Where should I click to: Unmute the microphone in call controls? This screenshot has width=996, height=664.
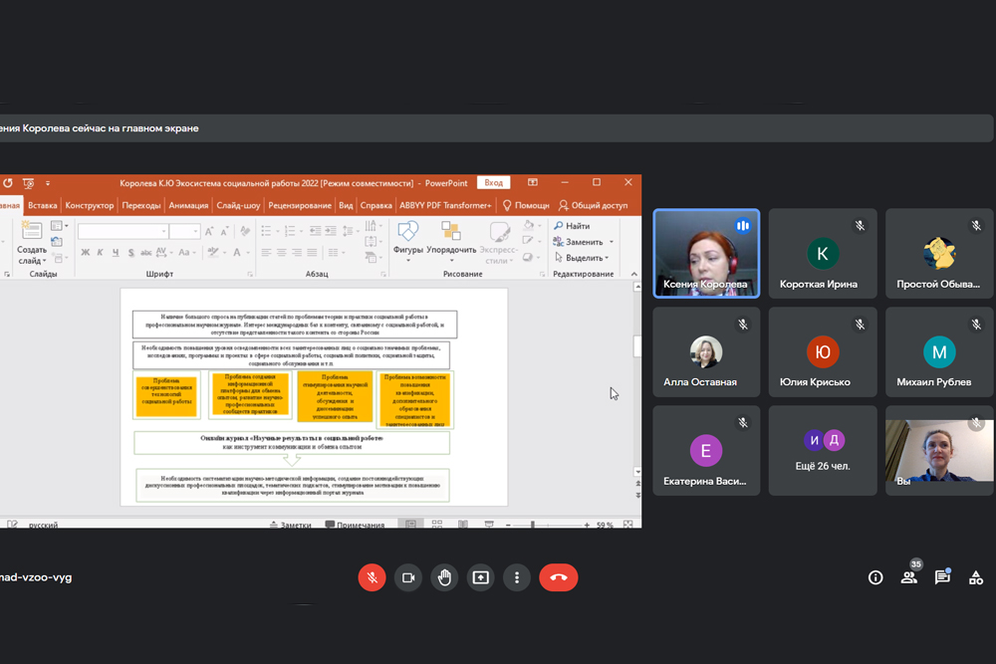372,577
